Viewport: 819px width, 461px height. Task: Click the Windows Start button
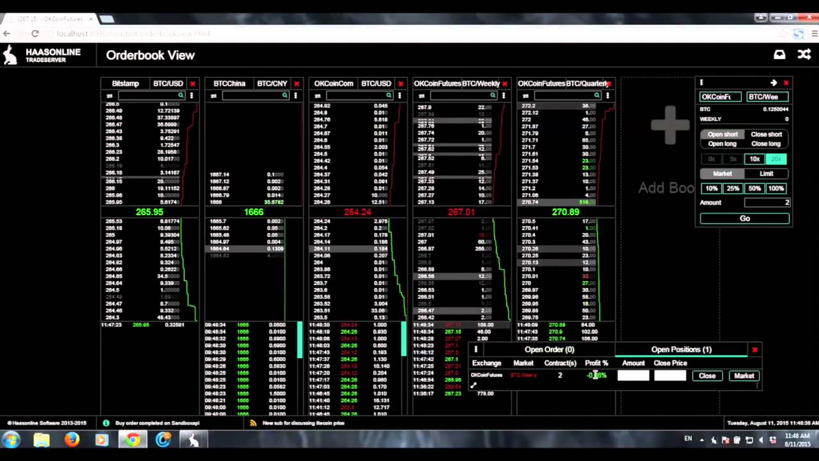click(11, 440)
